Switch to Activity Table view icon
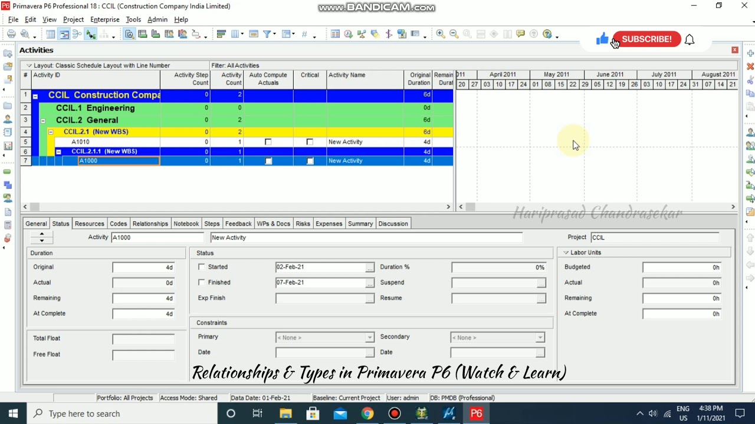 [51, 34]
